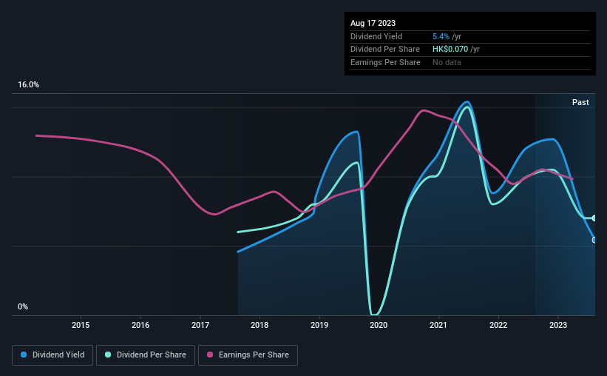This screenshot has height=376, width=607.
Task: Select the Dividend Yield endpoint marker
Action: tap(594, 241)
